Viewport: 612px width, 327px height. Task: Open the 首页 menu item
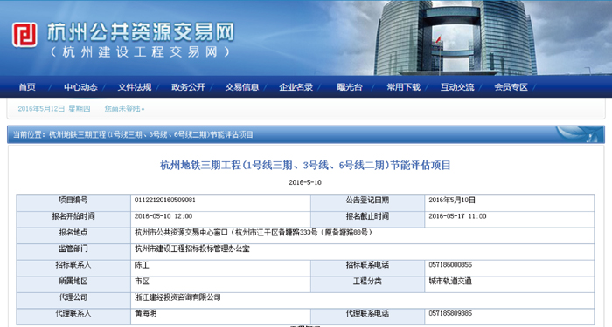click(27, 87)
